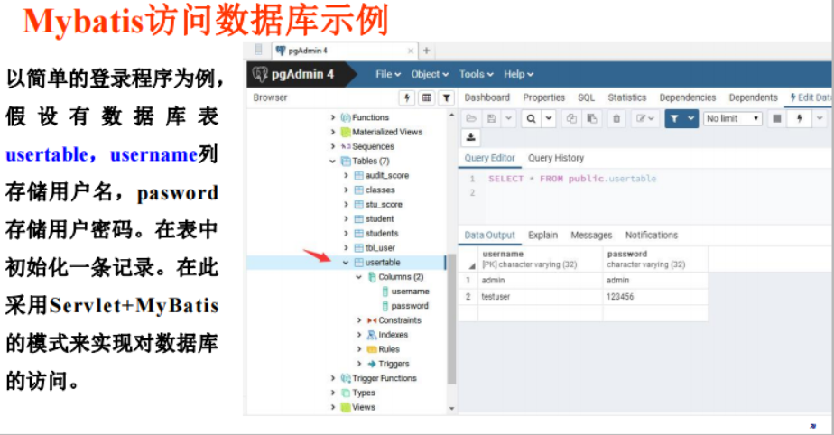Screen dimensions: 834x435
Task: Switch to the Dependents tab
Action: click(x=753, y=97)
